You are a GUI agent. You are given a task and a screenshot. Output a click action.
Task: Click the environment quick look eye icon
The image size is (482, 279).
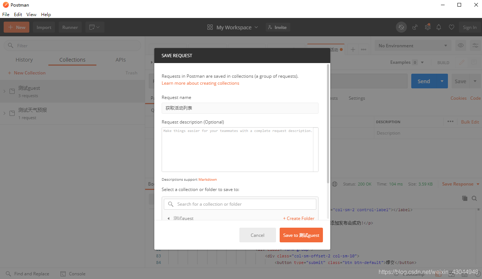coord(461,45)
